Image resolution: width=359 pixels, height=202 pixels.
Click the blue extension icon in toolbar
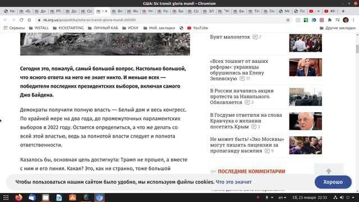(x=314, y=20)
